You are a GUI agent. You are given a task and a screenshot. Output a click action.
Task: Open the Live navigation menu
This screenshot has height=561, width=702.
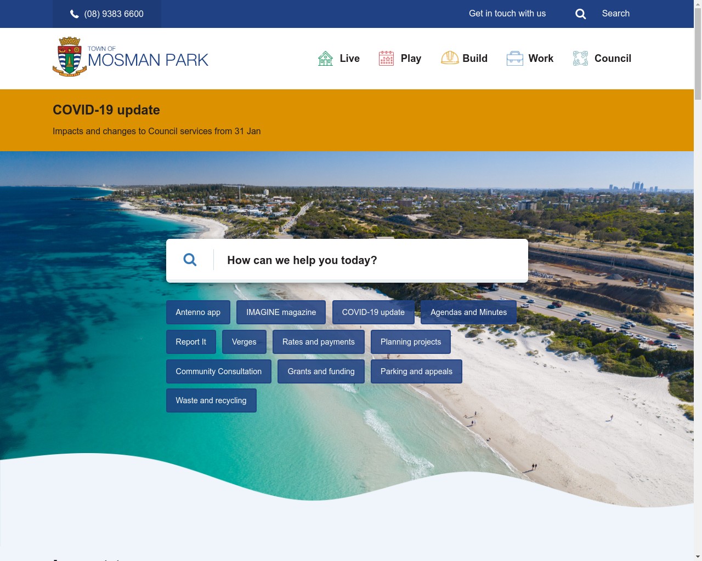click(349, 58)
